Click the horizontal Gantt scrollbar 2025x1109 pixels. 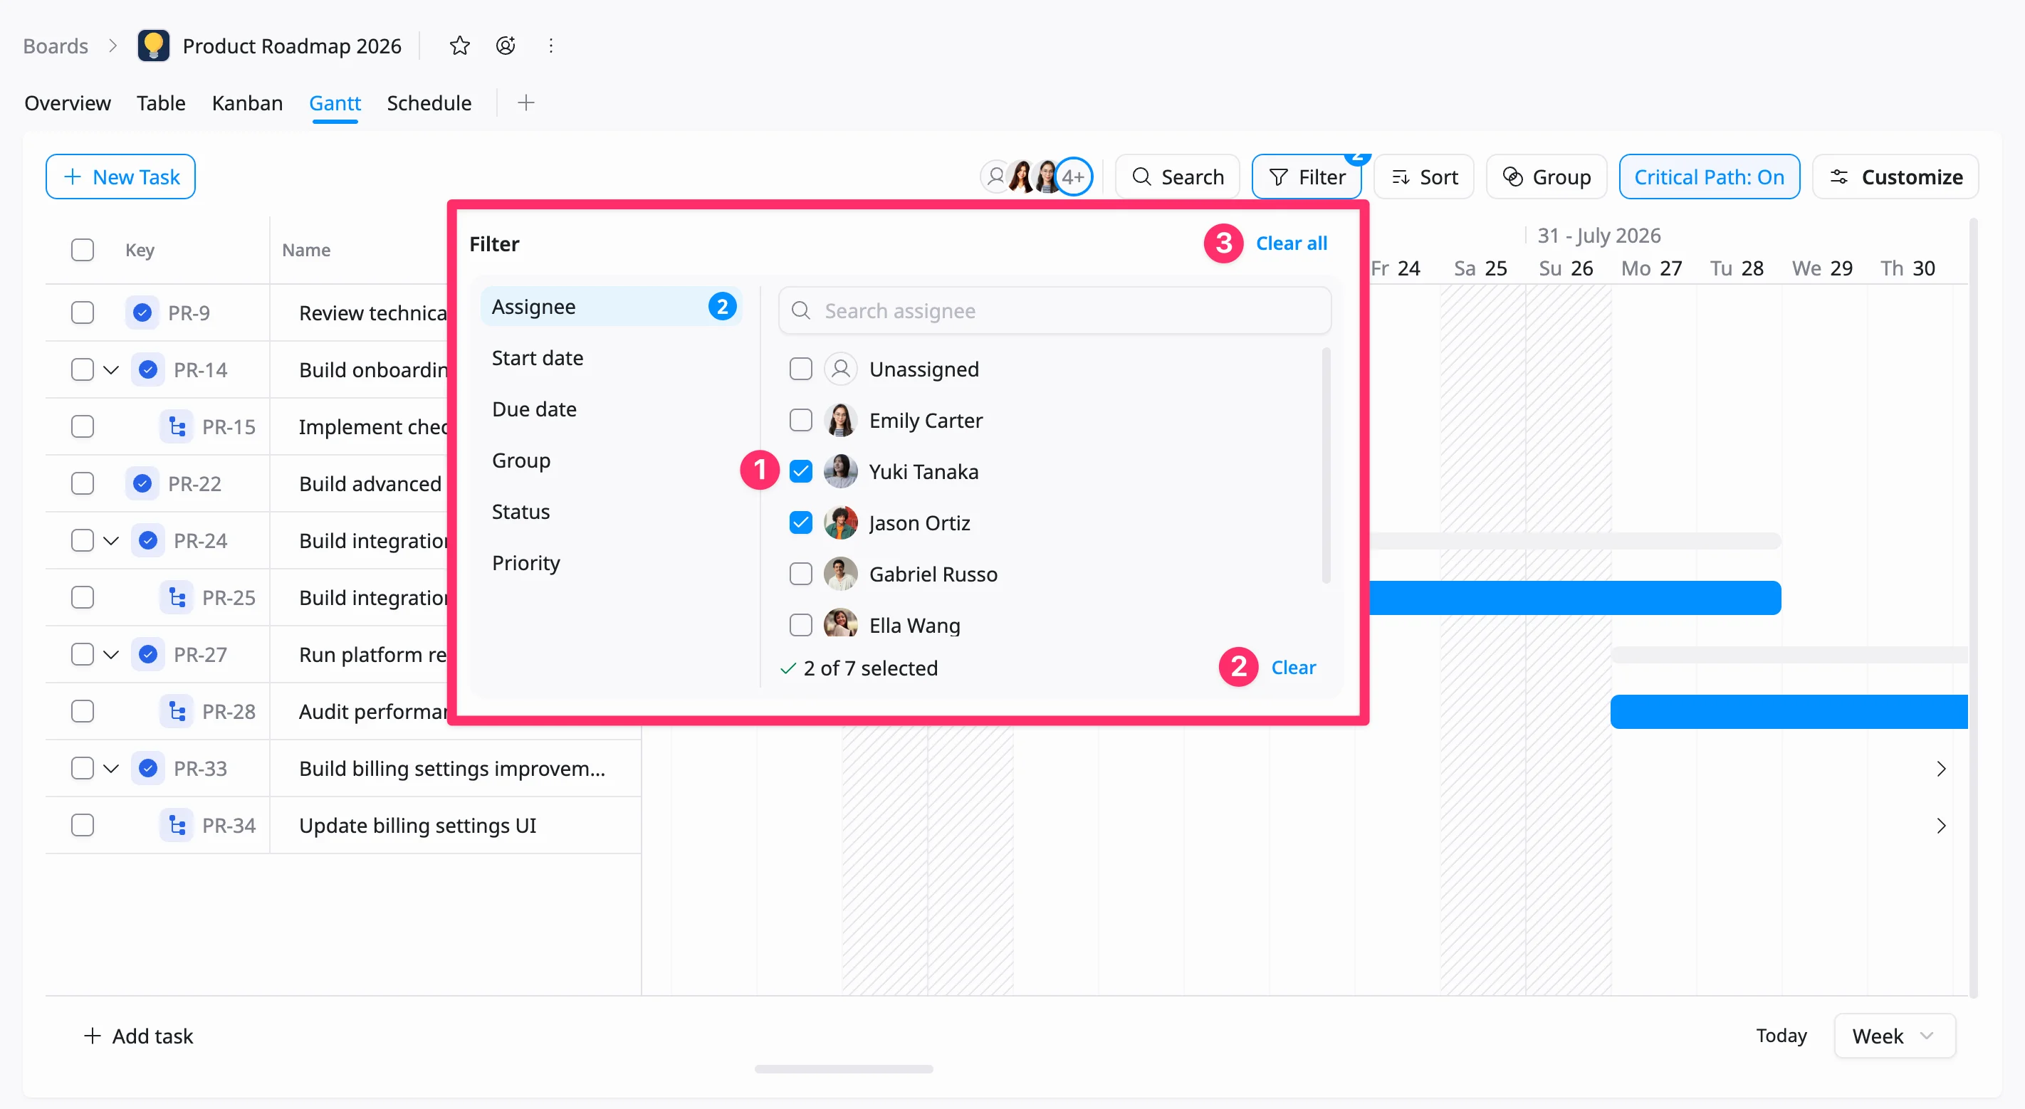844,1069
